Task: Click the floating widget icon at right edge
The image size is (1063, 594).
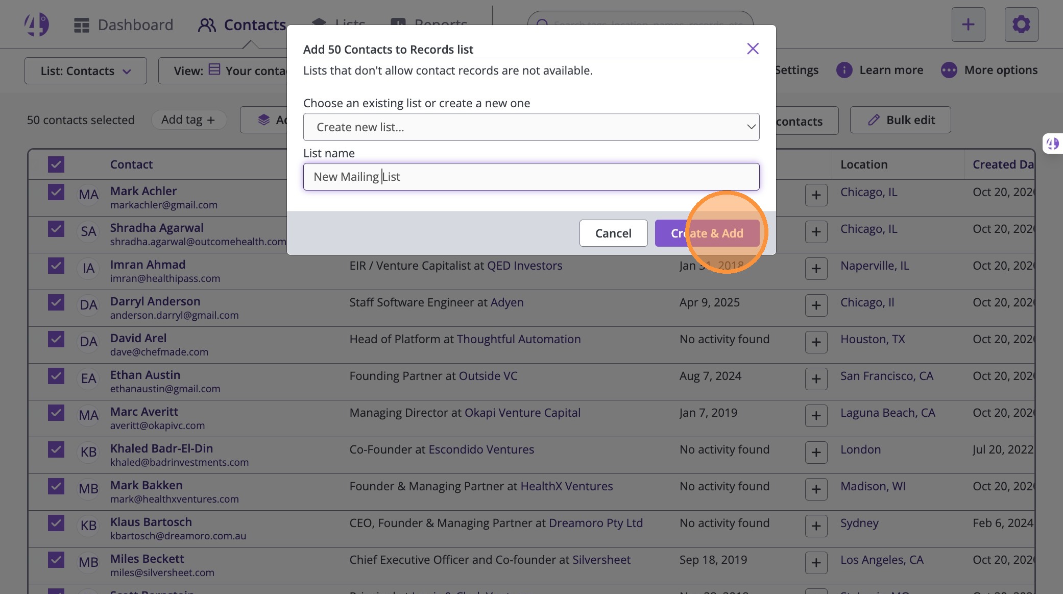Action: click(x=1053, y=144)
